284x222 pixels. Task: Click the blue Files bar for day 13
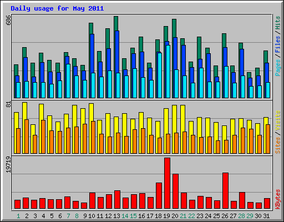pos(117,52)
